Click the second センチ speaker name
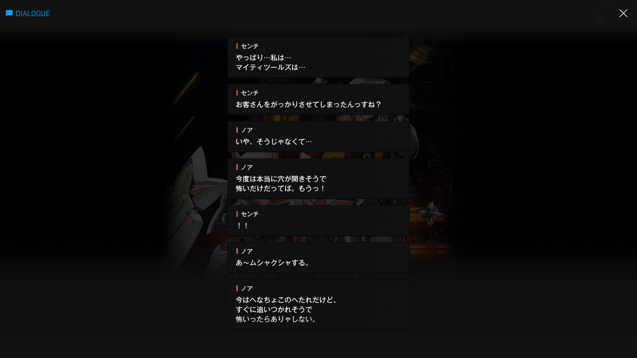637x358 pixels. [250, 93]
